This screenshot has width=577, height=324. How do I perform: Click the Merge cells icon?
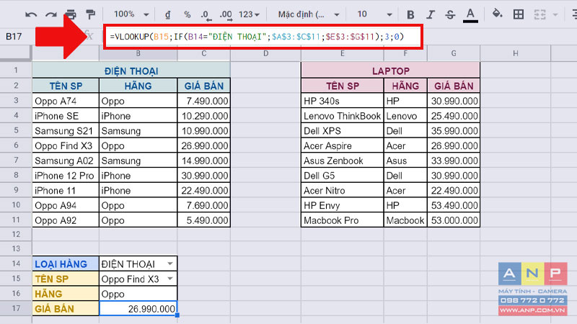pyautogui.click(x=539, y=14)
